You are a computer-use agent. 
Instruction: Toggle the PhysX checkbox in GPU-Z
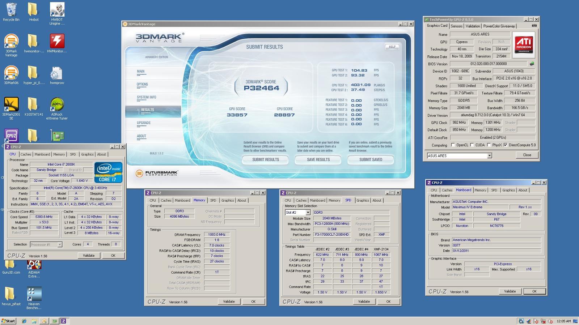pos(489,145)
